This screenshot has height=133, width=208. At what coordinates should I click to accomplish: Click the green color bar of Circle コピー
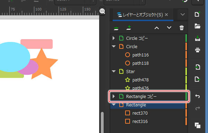(x=186, y=38)
